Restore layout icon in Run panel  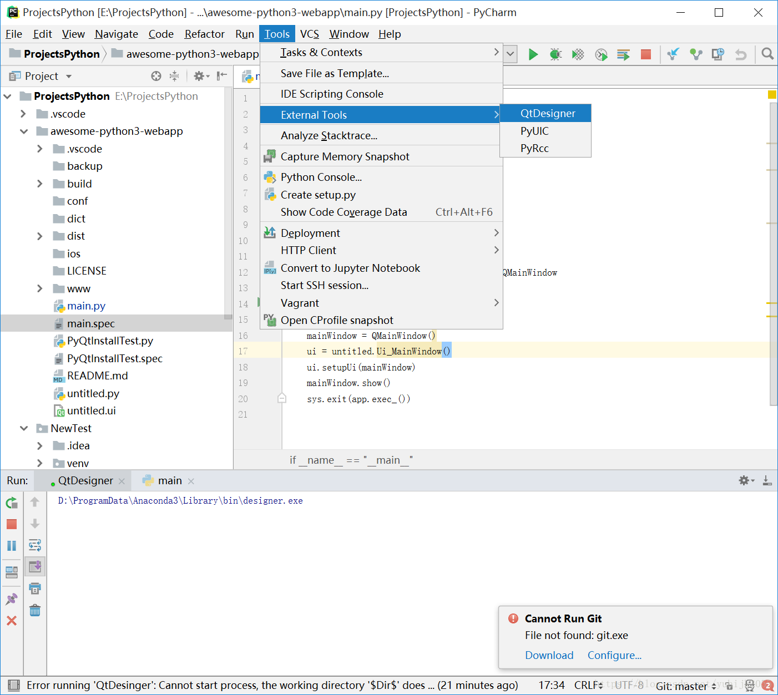(12, 572)
